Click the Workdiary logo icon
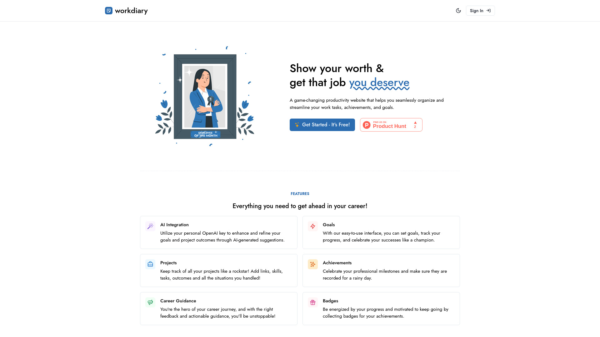The height and width of the screenshot is (337, 600). tap(109, 10)
